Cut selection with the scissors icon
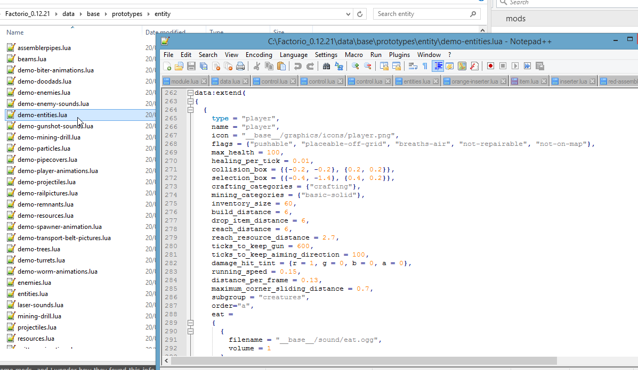The image size is (638, 370). (257, 66)
